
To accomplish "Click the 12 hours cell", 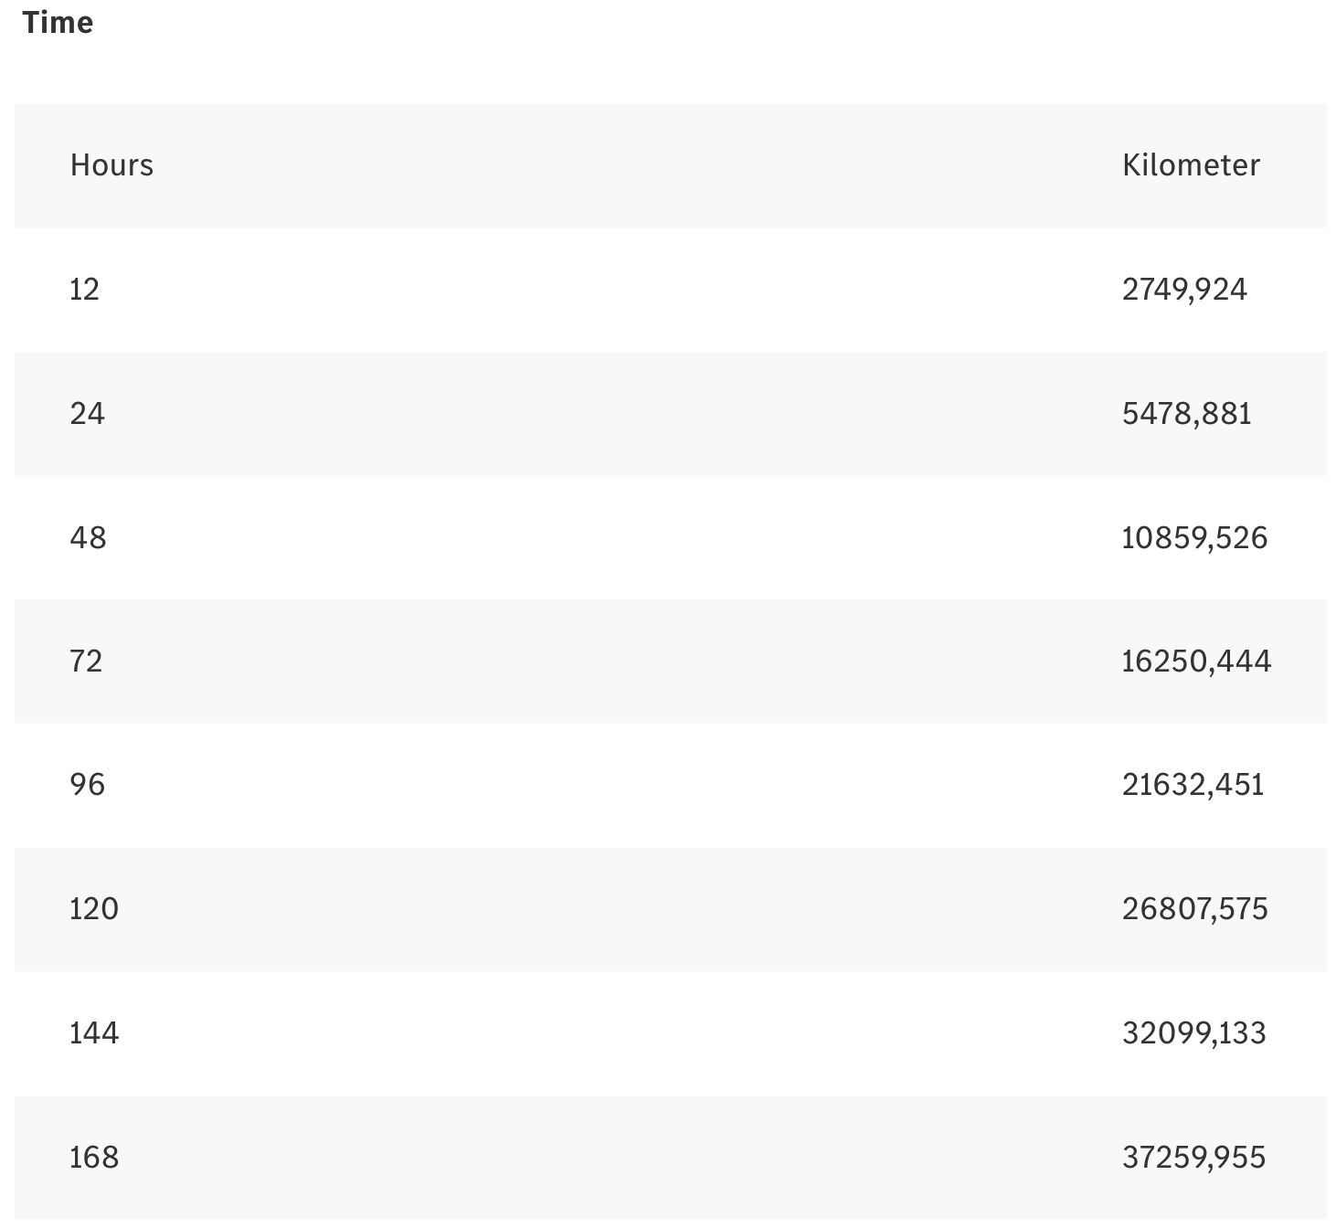I will (84, 290).
